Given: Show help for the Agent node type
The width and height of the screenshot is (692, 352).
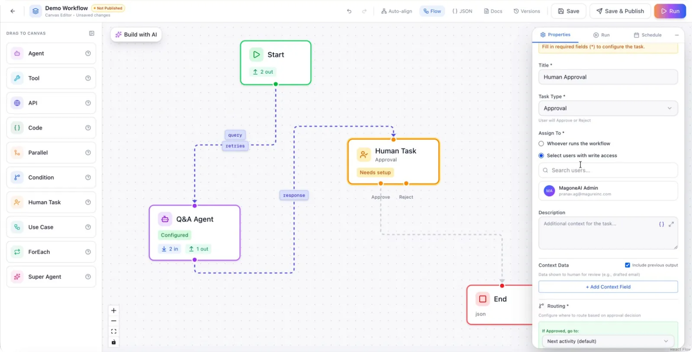Looking at the screenshot, I should pos(88,54).
